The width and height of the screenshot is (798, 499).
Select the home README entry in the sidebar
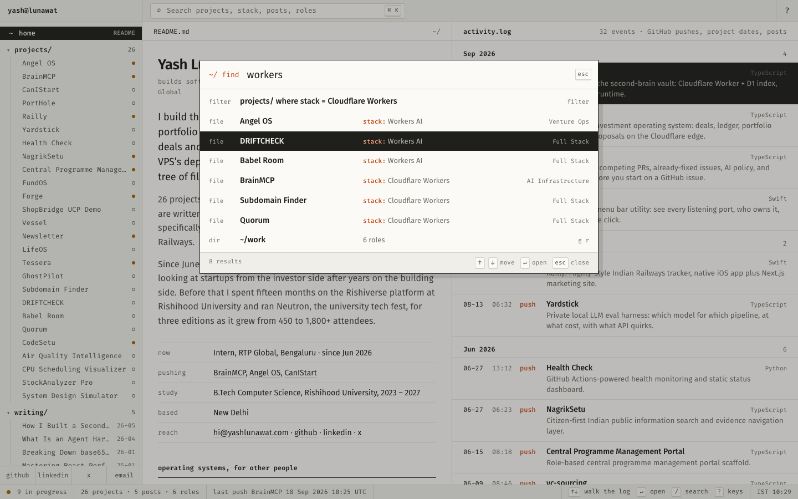pyautogui.click(x=71, y=33)
